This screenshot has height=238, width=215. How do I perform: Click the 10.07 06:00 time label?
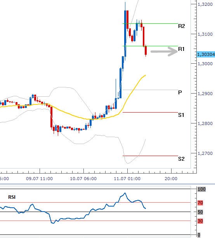(x=83, y=179)
